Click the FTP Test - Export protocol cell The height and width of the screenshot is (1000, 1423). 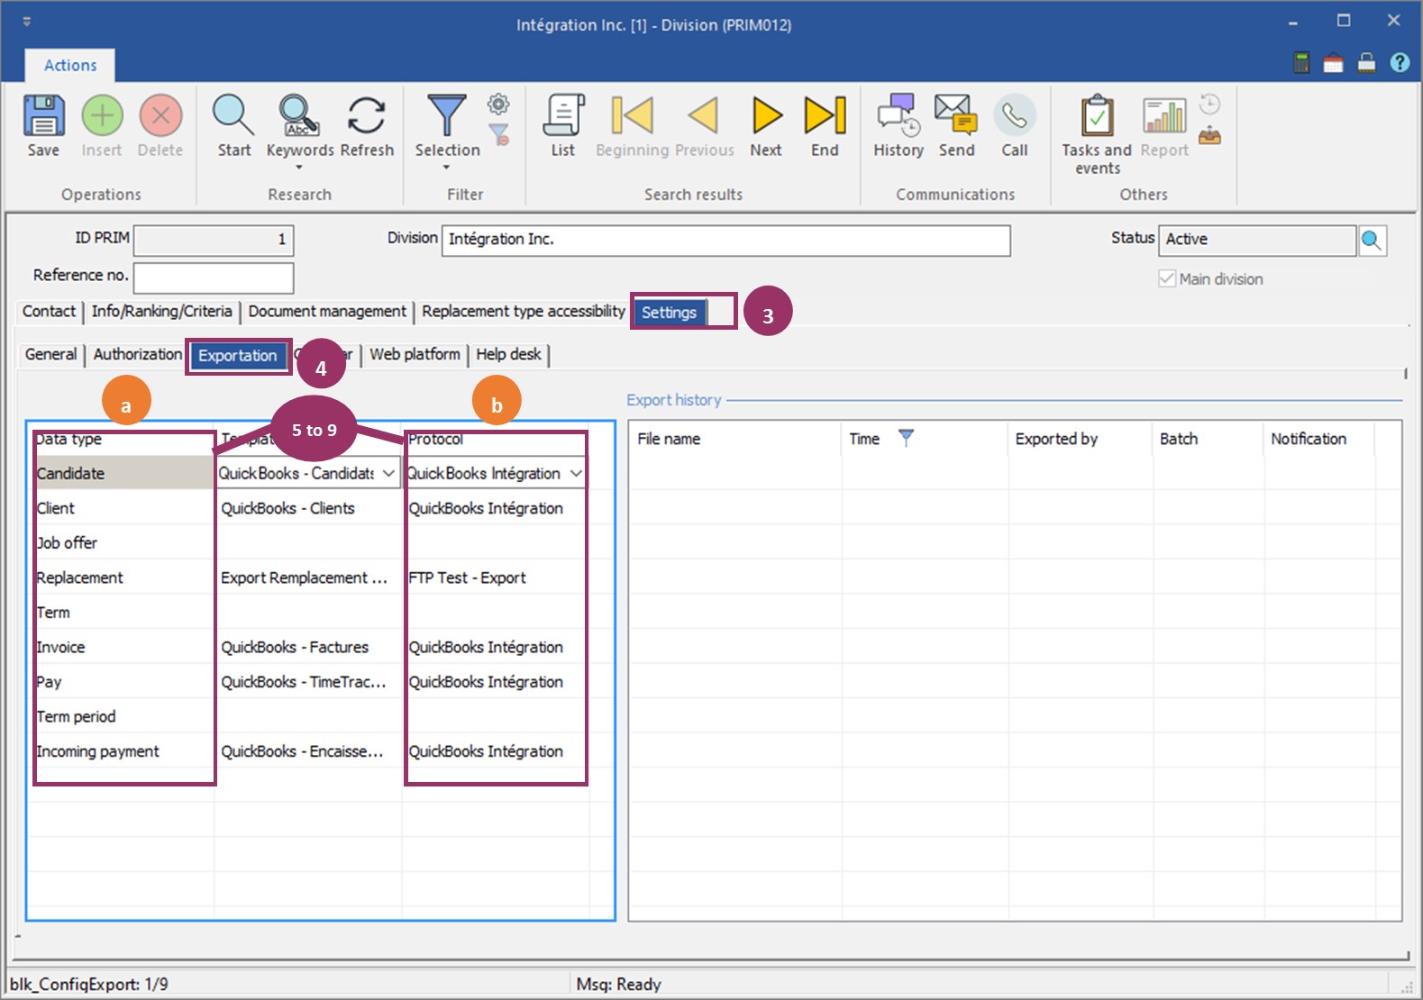tap(495, 577)
